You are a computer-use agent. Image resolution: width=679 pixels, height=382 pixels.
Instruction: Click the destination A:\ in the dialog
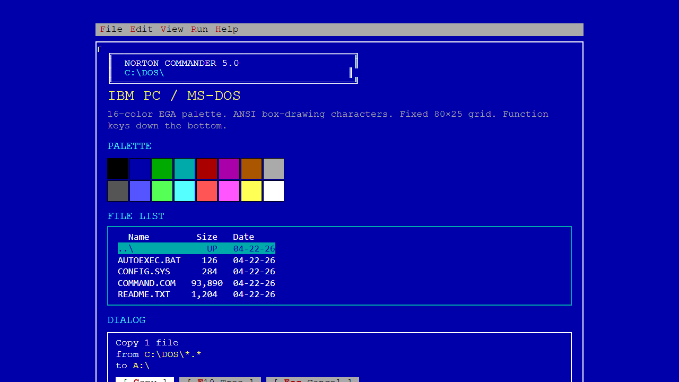tap(142, 366)
